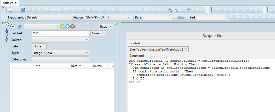Open the Type dropdown showing Image, Audio
Screen dimensions: 275x112
pos(61,53)
